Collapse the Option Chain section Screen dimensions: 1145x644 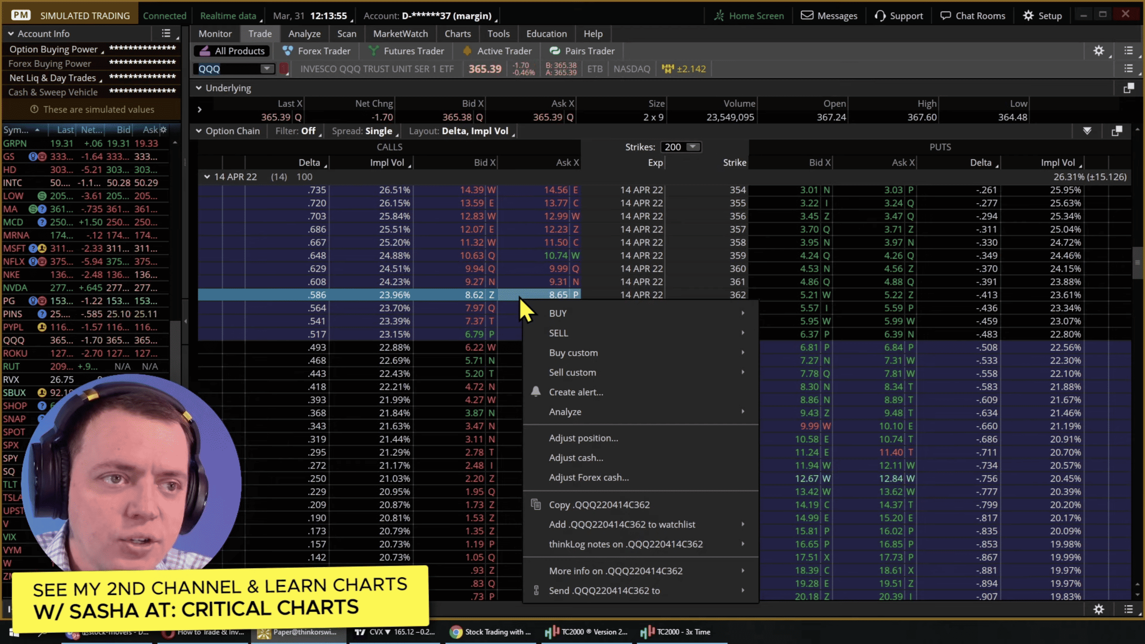(199, 131)
